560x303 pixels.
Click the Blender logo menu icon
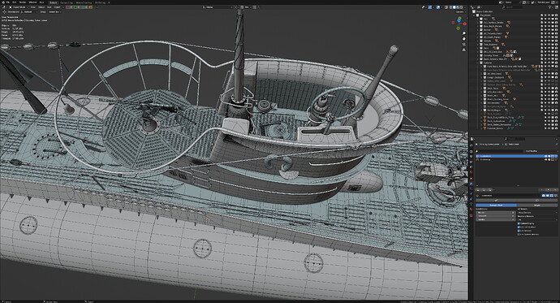tap(3, 2)
